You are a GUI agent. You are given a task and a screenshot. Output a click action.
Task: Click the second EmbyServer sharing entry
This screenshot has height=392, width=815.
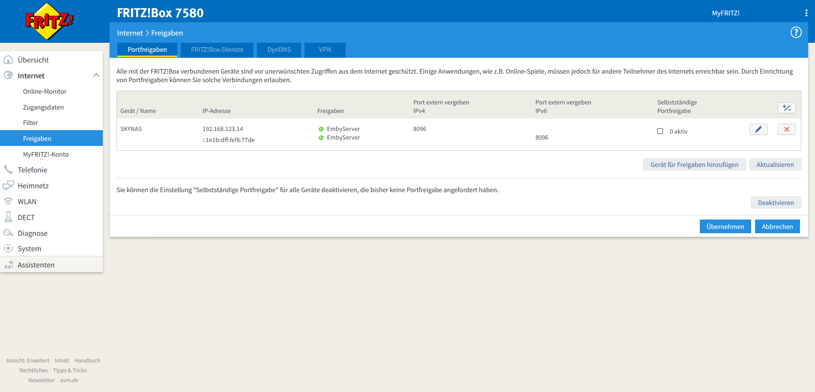343,137
